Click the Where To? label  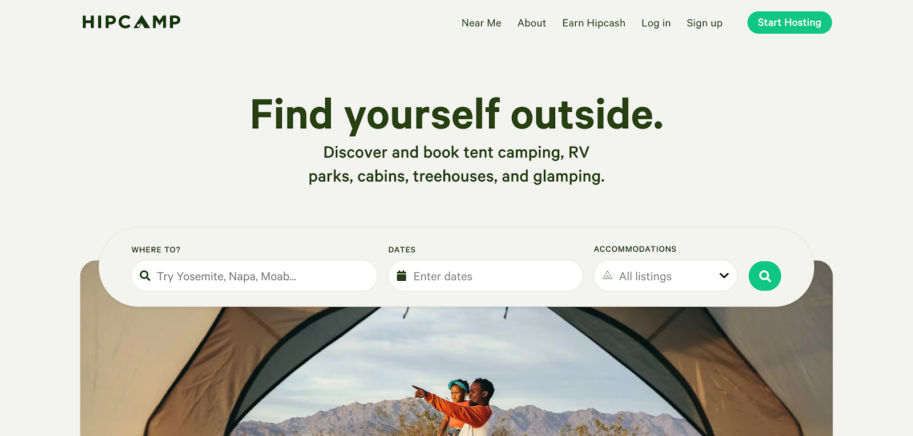point(156,250)
